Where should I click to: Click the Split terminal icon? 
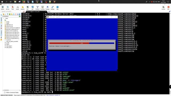tap(33, 8)
